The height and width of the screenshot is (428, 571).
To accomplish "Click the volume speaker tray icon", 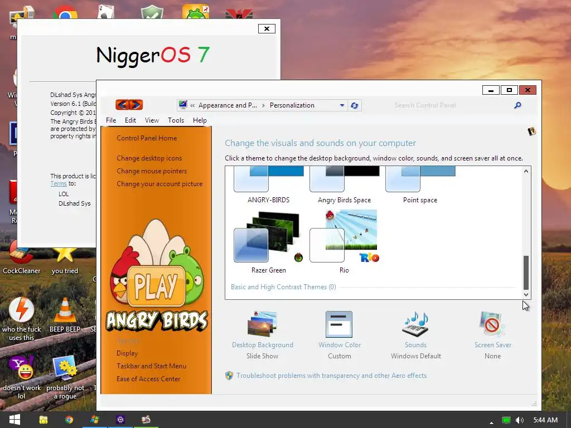I will click(520, 420).
